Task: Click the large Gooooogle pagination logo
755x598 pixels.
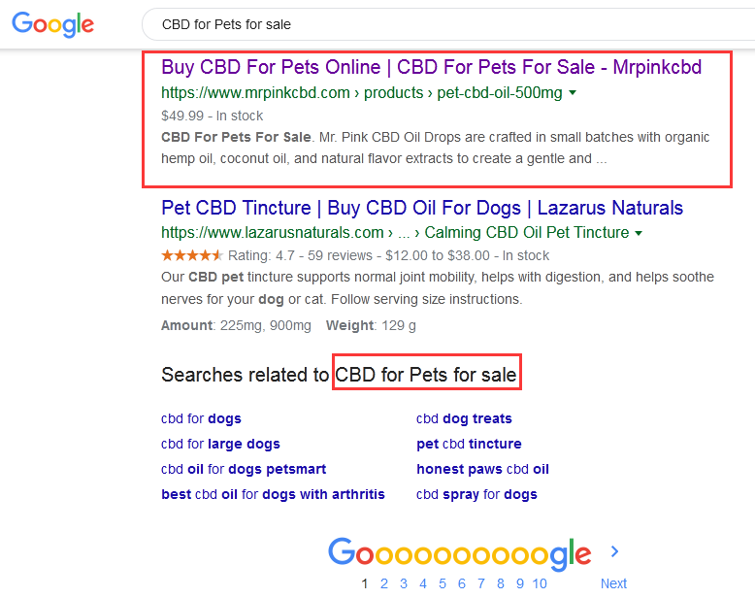Action: [x=460, y=554]
